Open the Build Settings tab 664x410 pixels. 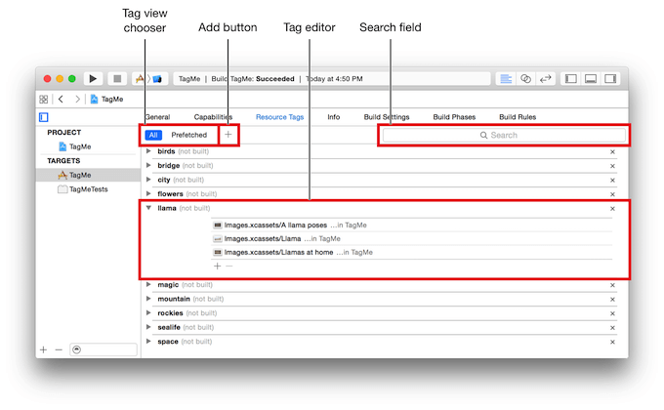click(x=387, y=117)
